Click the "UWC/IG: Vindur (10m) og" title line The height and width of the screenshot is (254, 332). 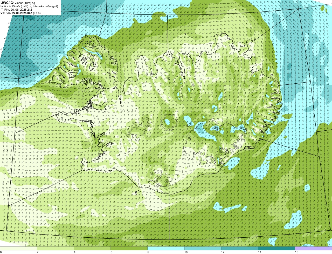18,3
